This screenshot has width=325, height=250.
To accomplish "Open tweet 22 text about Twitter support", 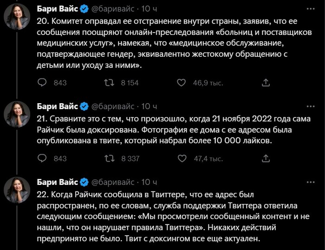I will pyautogui.click(x=153, y=216).
